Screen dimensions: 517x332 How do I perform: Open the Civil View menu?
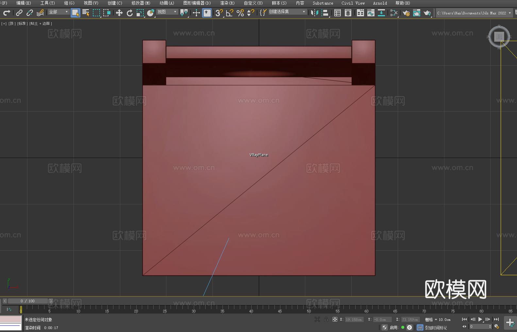(353, 3)
